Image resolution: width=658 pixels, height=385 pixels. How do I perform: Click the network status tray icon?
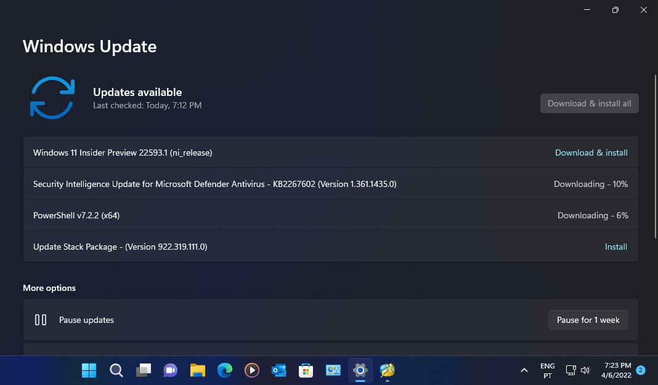(x=571, y=370)
